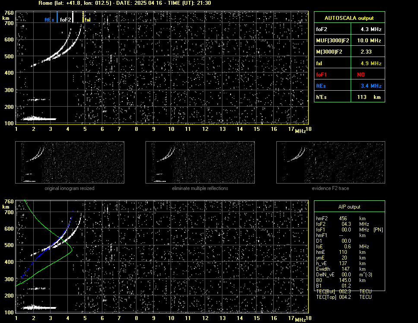Click the 'AUTOSCALA output' header
This screenshot has height=323, width=418.
tap(349, 18)
